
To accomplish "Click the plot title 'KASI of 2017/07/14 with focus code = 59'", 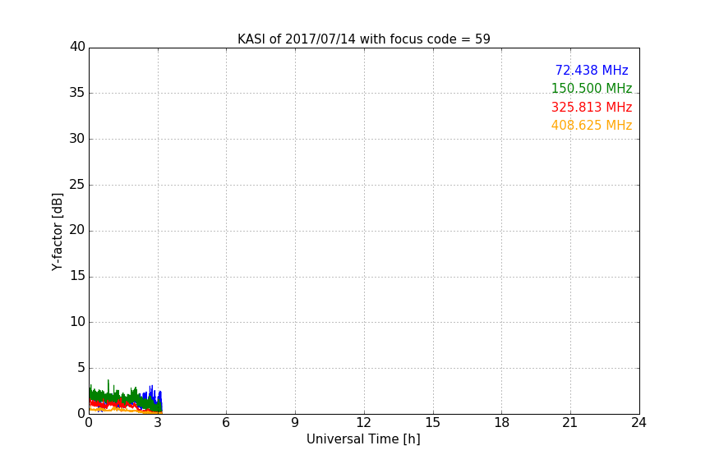I will (363, 39).
